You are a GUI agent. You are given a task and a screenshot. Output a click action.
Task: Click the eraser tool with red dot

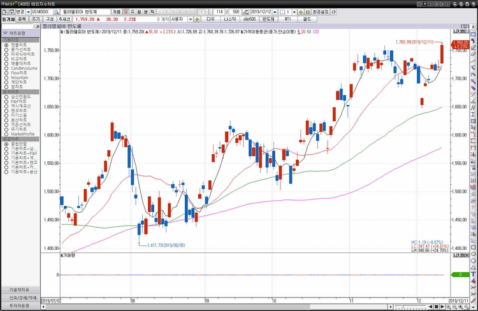point(473,280)
